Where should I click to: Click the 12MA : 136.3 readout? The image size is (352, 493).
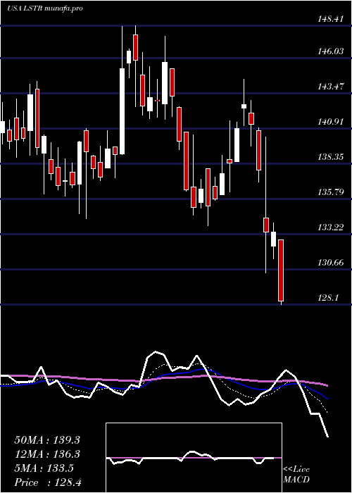47,454
